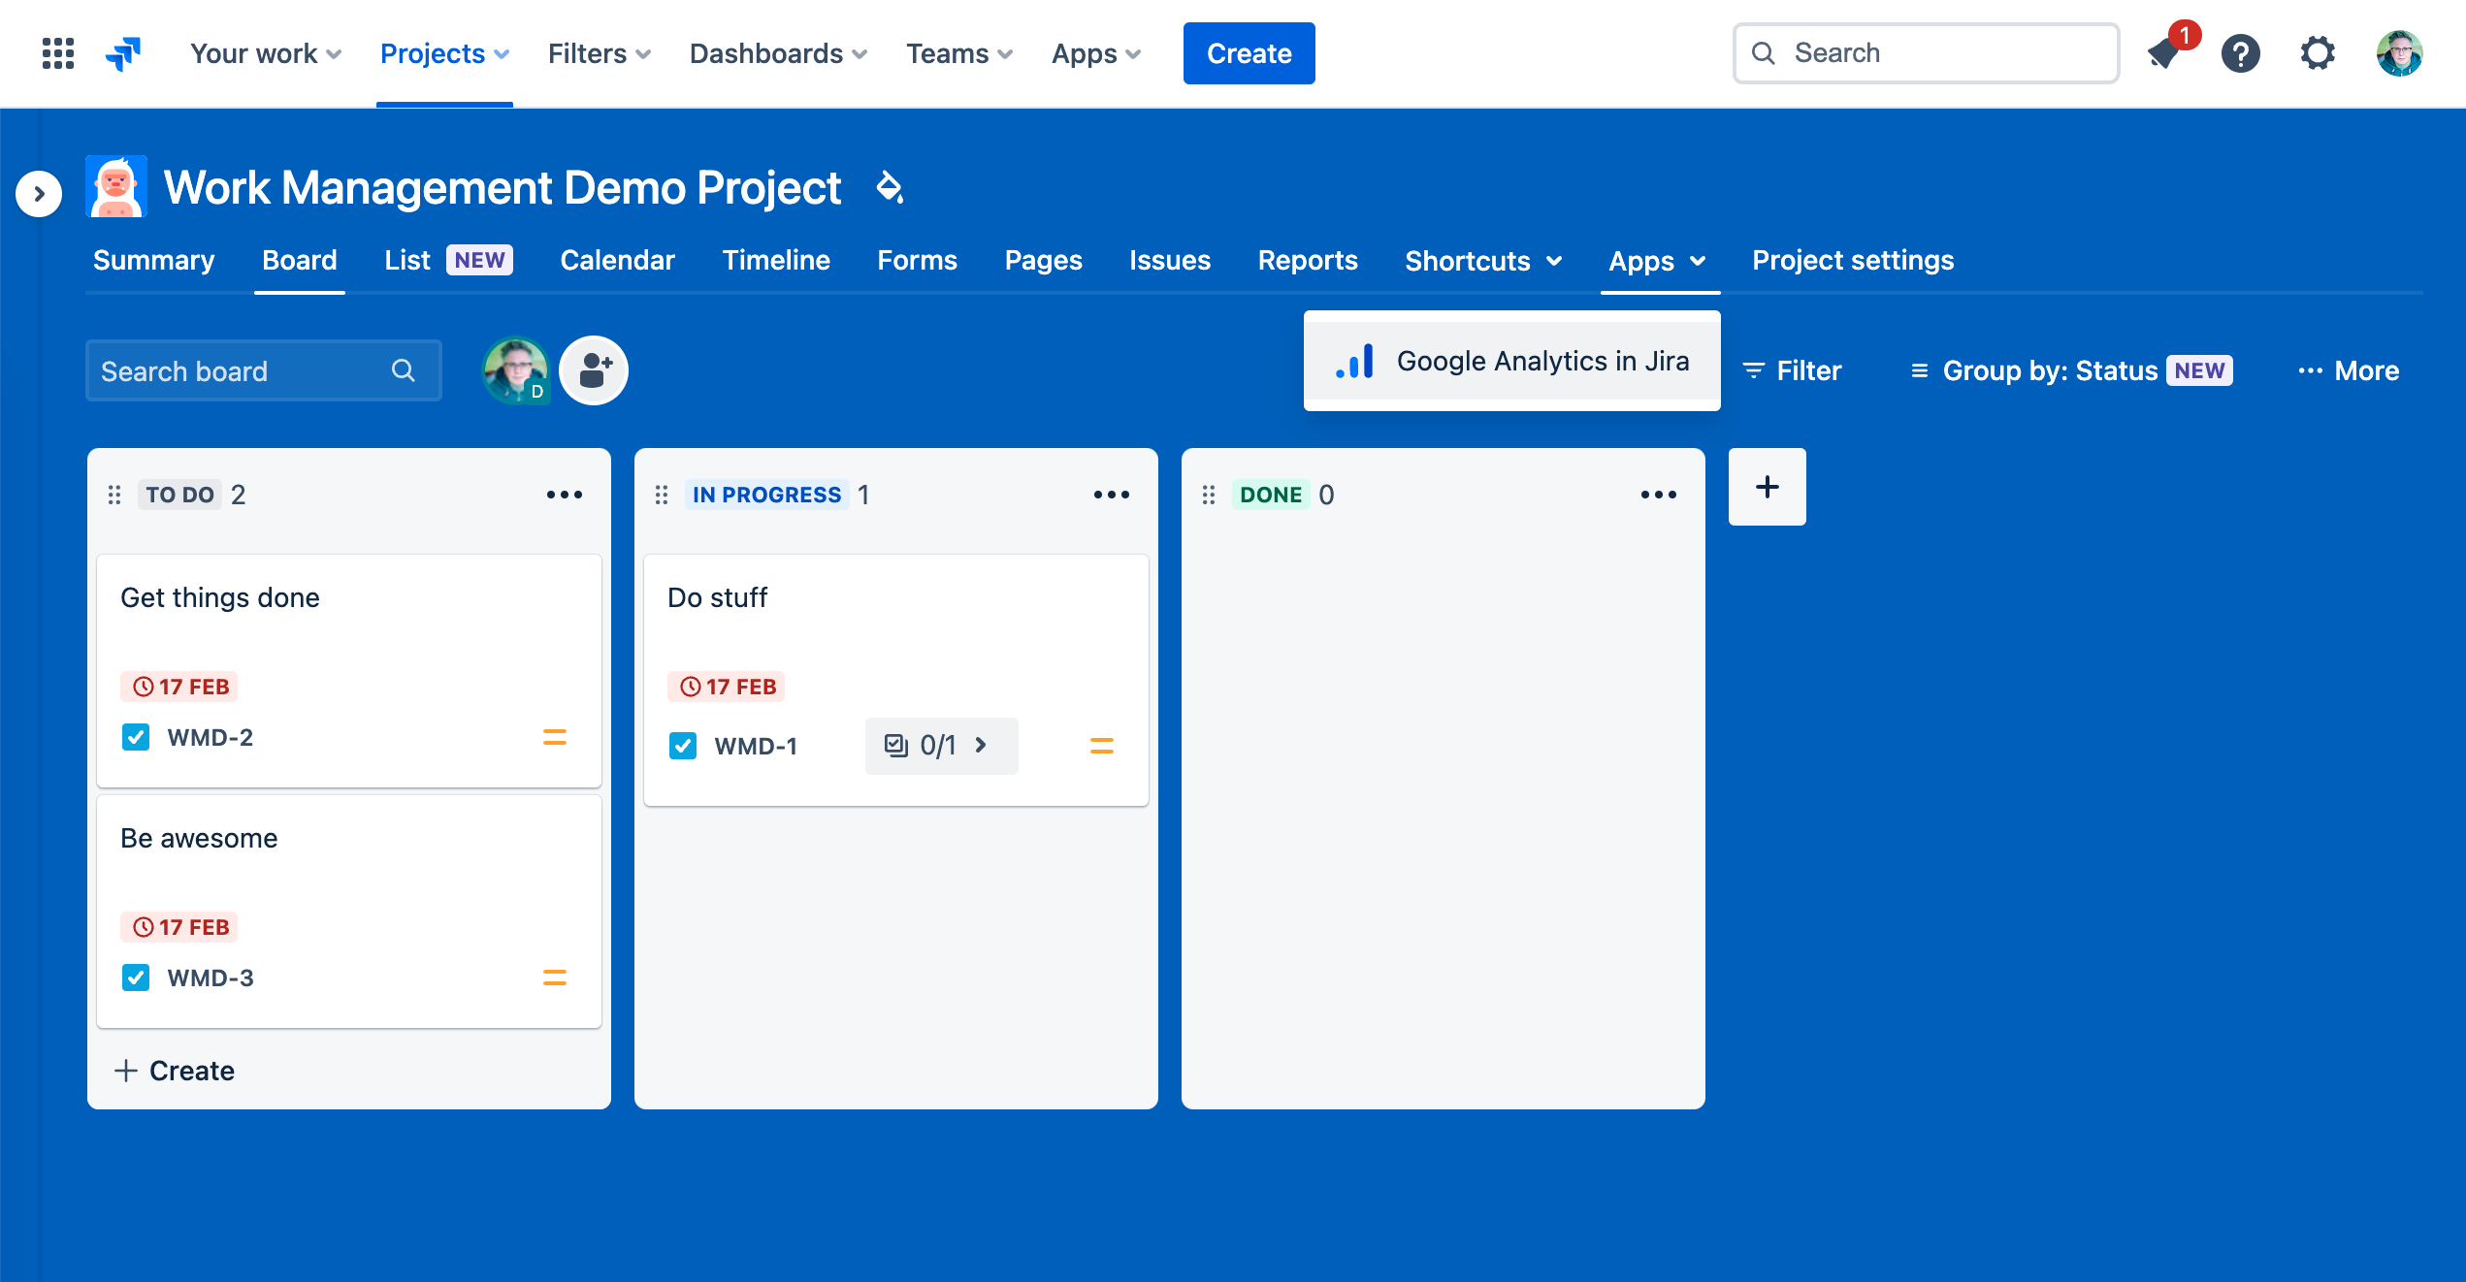Click the WMD-3 issue type checkbox

coord(136,978)
